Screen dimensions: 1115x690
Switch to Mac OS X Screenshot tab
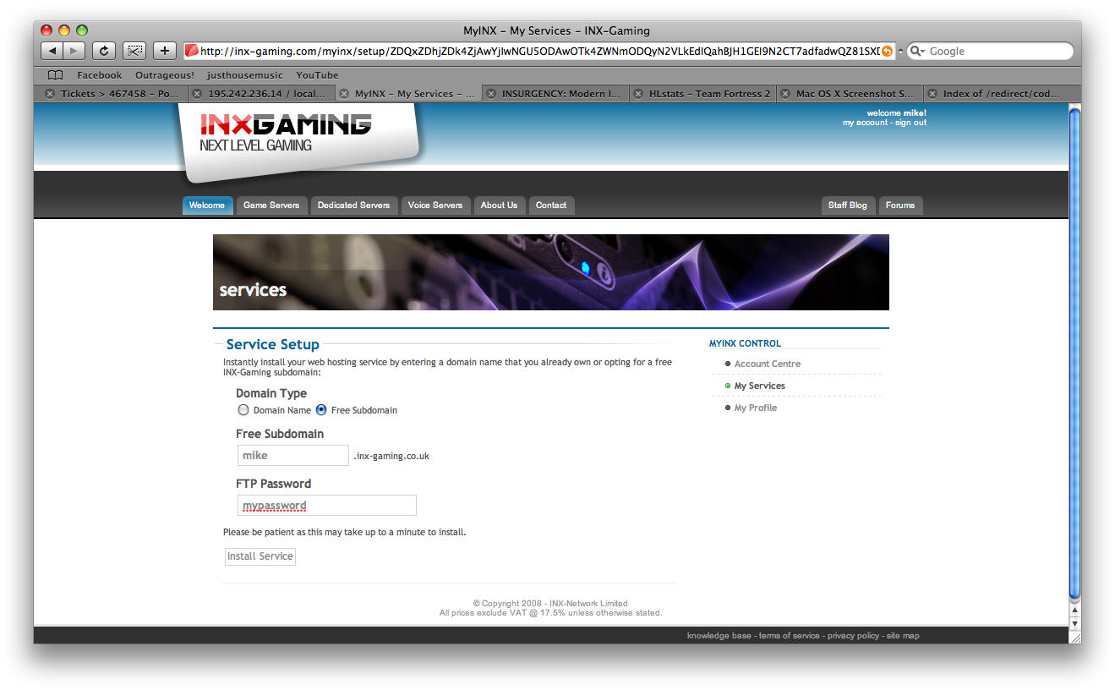click(850, 94)
